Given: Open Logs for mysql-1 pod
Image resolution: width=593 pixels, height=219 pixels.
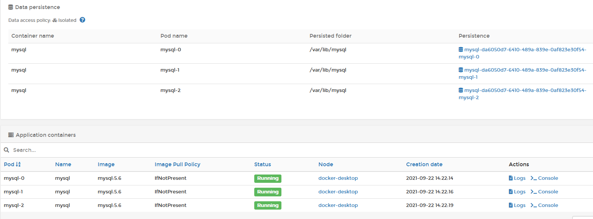Looking at the screenshot, I should [x=517, y=192].
